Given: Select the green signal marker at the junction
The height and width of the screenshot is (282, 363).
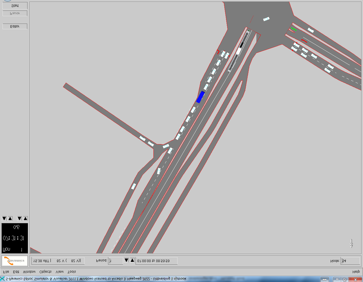Looking at the screenshot, I should [294, 29].
